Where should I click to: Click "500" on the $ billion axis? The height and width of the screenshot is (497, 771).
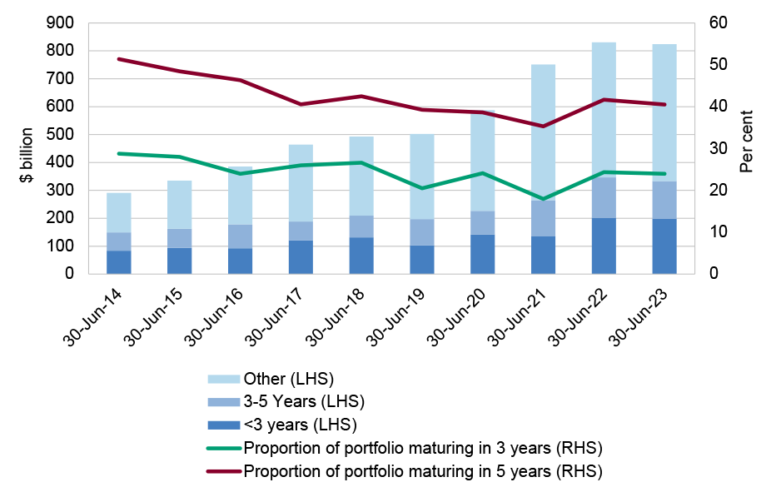coord(60,134)
